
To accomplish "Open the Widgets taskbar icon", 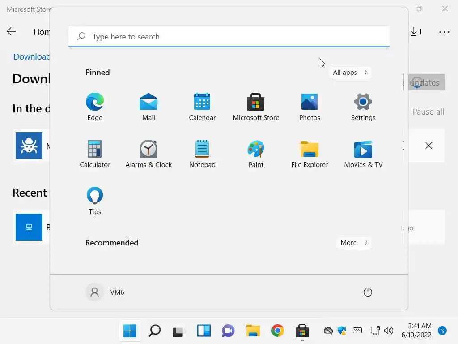I will 204,331.
